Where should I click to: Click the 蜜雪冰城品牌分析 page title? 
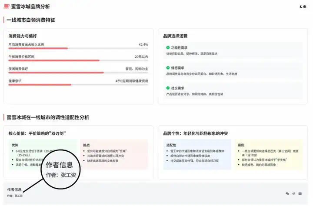(30, 7)
